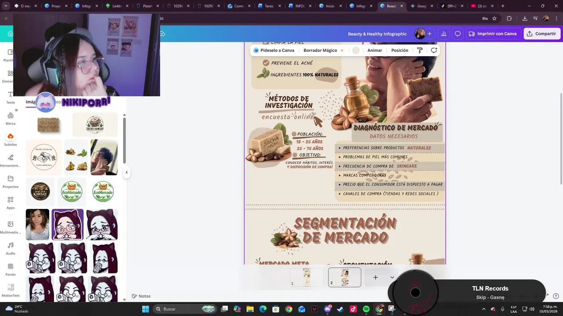
Task: Open the Texto tool in sidebar
Action: pyautogui.click(x=11, y=97)
